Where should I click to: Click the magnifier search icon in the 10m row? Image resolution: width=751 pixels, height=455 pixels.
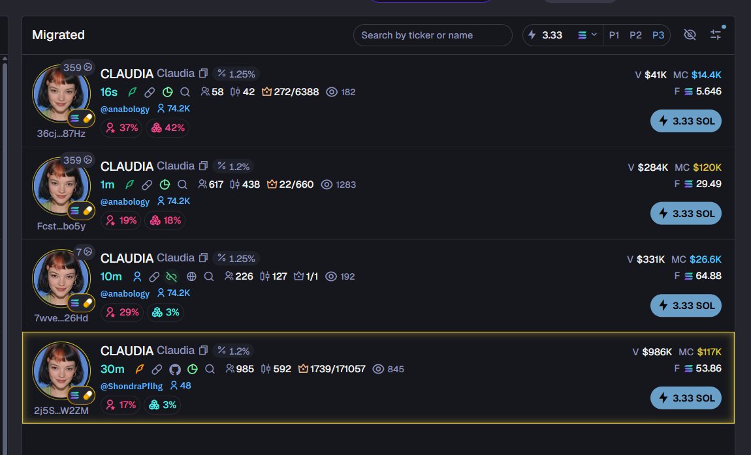click(x=208, y=276)
